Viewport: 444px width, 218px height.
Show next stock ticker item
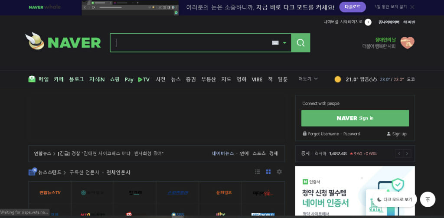tap(407, 153)
